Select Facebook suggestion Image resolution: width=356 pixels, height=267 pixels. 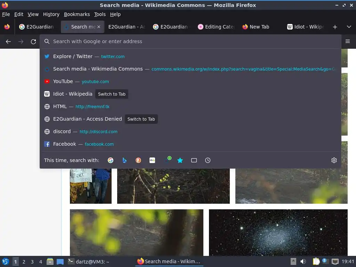191,144
